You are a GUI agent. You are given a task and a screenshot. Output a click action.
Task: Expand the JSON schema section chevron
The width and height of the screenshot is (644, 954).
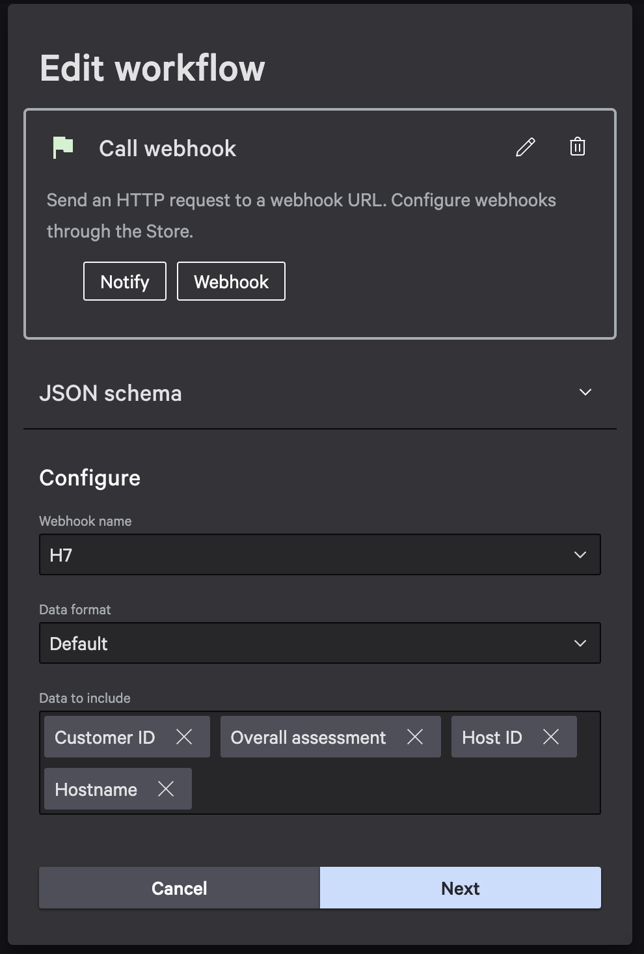click(x=585, y=392)
